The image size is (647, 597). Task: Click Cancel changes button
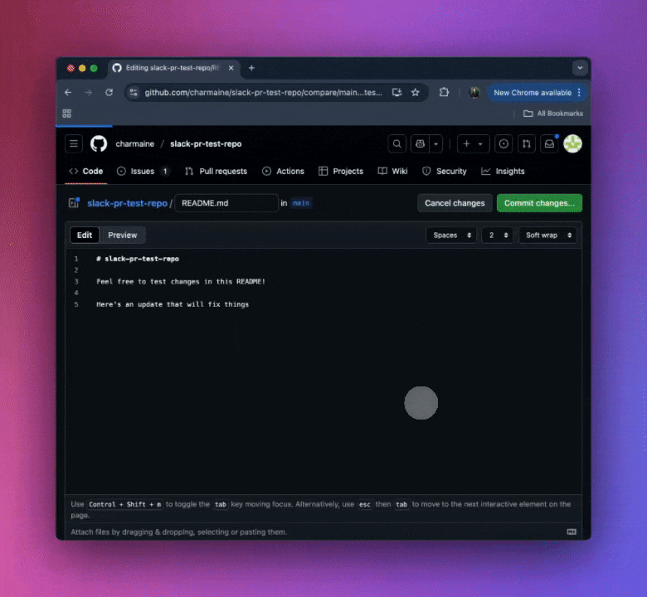tap(455, 203)
